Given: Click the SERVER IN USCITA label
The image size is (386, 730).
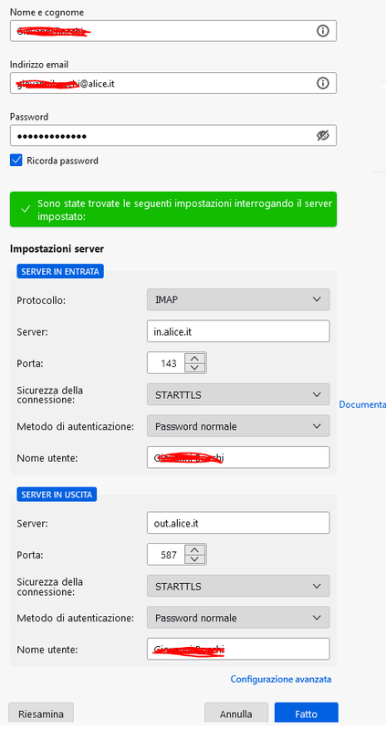Looking at the screenshot, I should (x=57, y=495).
